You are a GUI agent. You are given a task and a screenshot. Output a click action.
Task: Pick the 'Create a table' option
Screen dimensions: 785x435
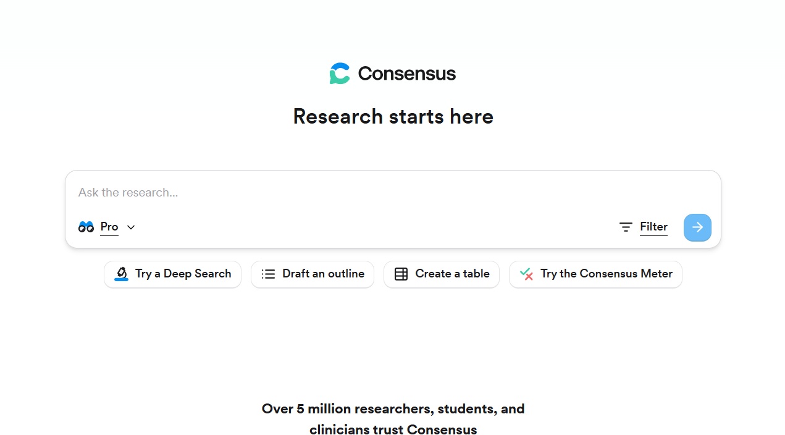(x=452, y=274)
